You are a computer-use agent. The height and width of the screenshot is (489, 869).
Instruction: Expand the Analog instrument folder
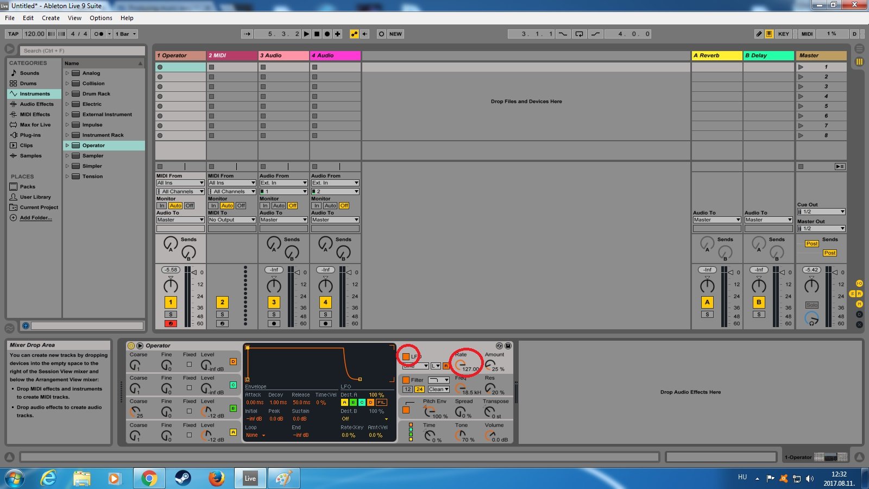(67, 73)
